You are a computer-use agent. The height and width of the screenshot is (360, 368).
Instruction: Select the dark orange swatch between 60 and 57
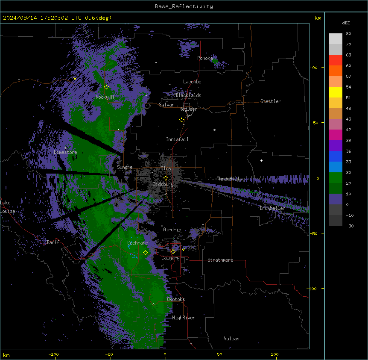[x=336, y=71]
